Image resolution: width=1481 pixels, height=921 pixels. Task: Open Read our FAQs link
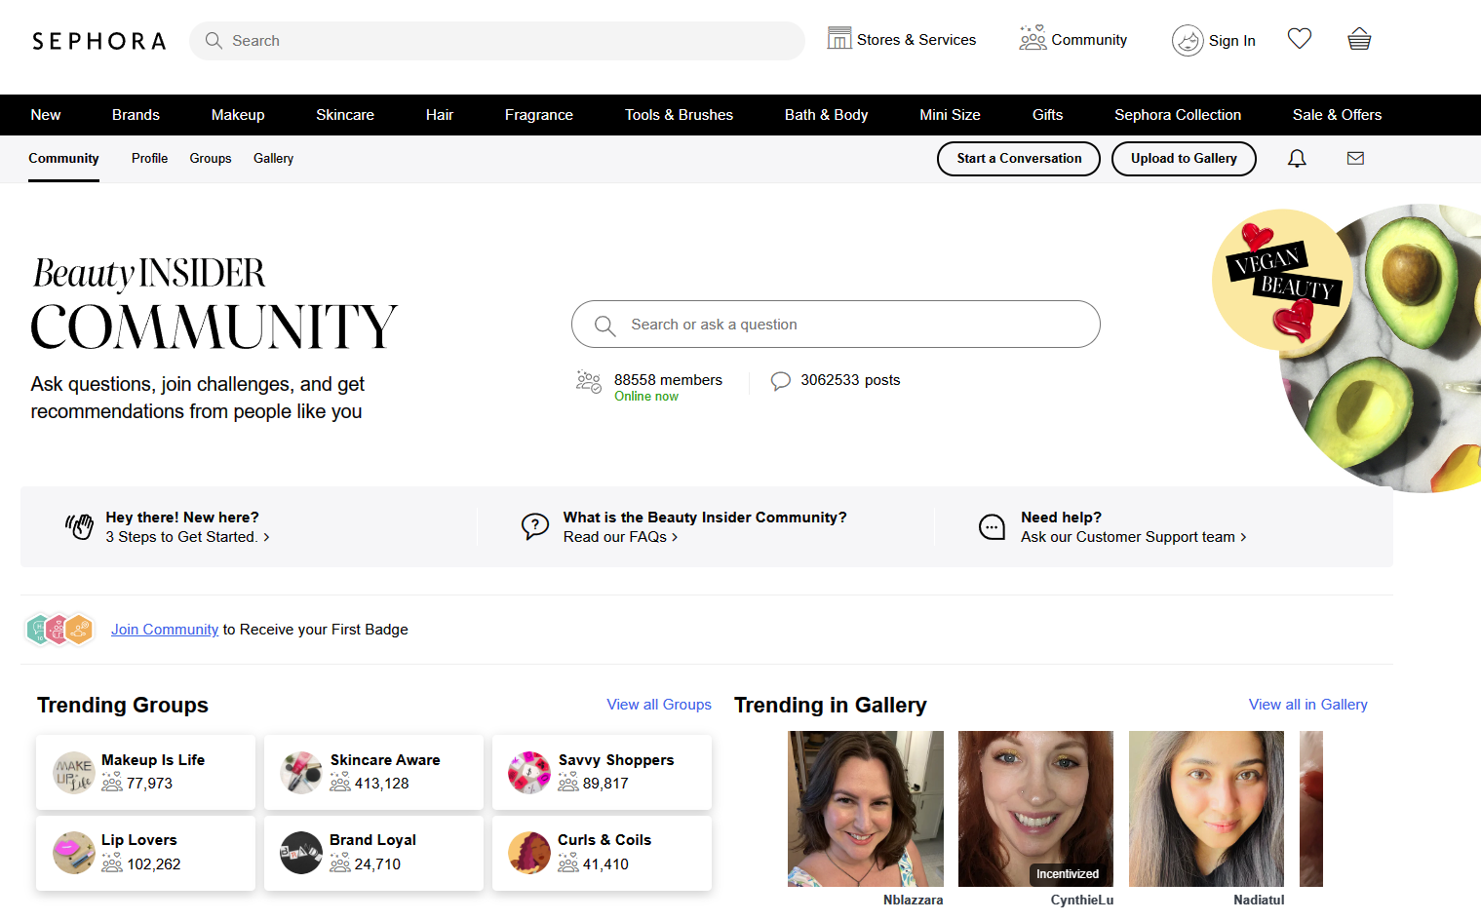click(x=620, y=537)
